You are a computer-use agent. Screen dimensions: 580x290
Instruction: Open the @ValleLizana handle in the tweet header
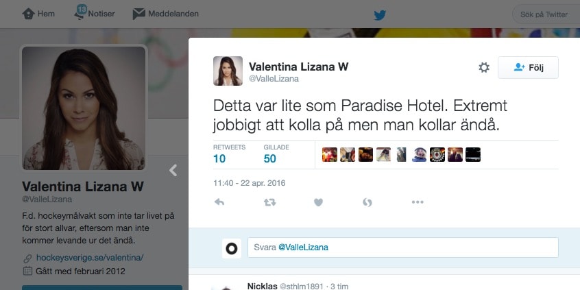click(x=274, y=79)
